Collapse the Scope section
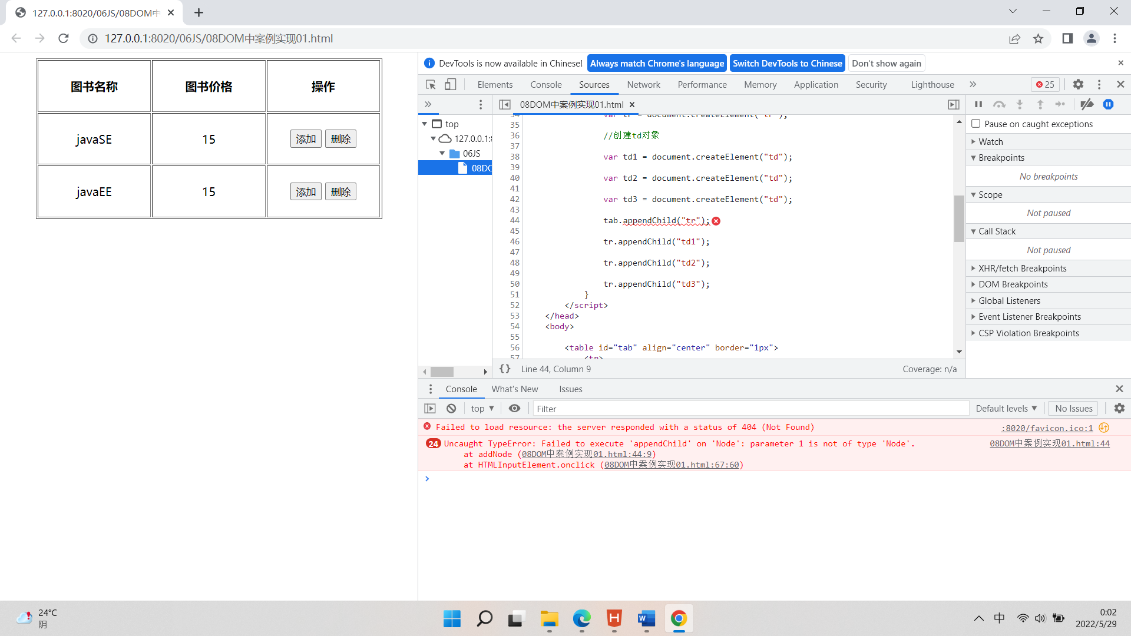This screenshot has height=636, width=1131. click(x=1049, y=194)
